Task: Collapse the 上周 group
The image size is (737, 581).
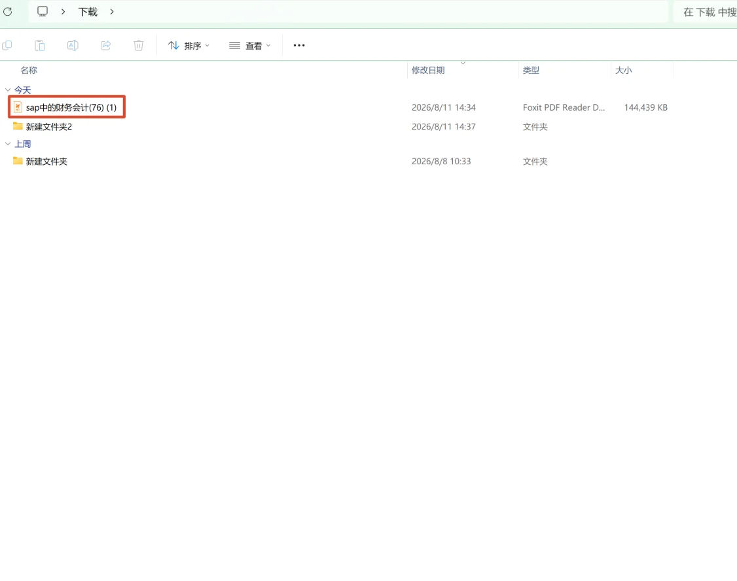Action: [7, 144]
